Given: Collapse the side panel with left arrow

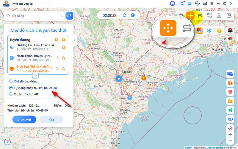Looking at the screenshot, I should click(75, 40).
